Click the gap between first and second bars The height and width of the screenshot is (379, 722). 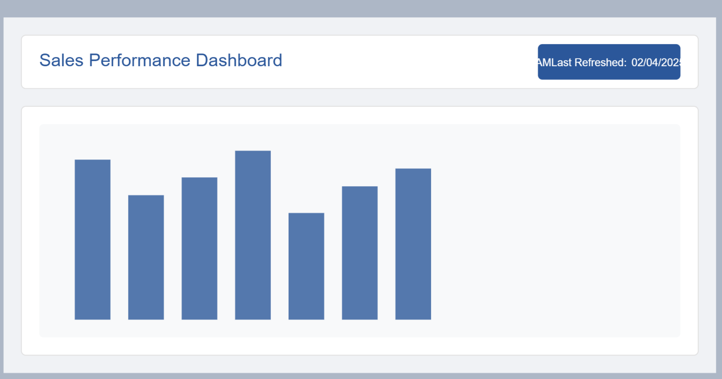119,258
